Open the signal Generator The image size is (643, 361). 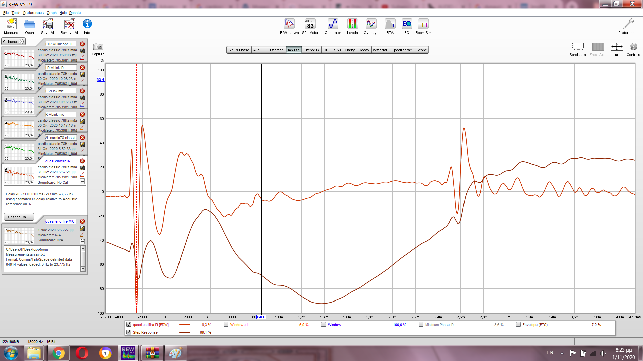point(333,26)
